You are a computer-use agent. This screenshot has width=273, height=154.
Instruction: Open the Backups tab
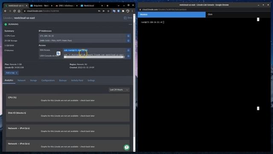point(63,80)
